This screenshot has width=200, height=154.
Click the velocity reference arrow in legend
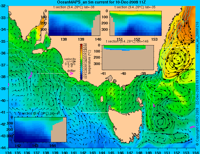(71, 62)
